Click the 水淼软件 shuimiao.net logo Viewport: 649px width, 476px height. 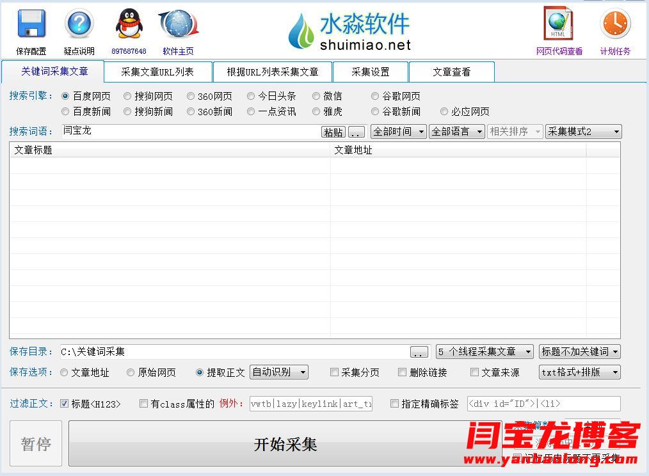[353, 30]
